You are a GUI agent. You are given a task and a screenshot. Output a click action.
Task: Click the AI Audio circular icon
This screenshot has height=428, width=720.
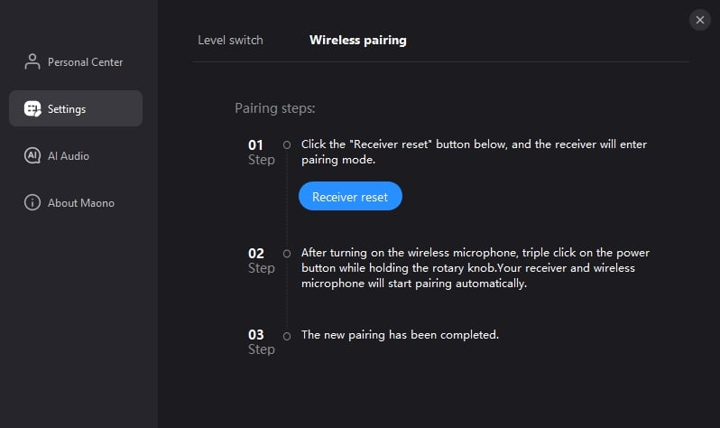[32, 156]
